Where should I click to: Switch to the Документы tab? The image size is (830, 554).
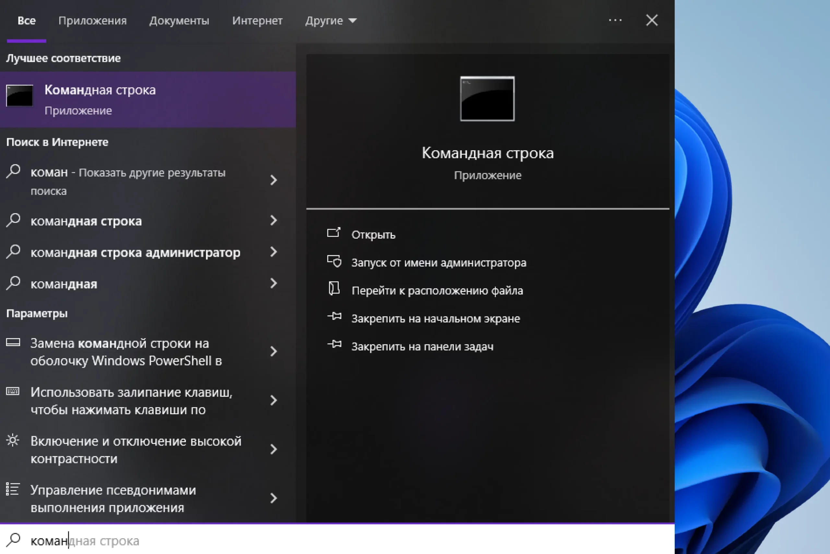tap(179, 21)
